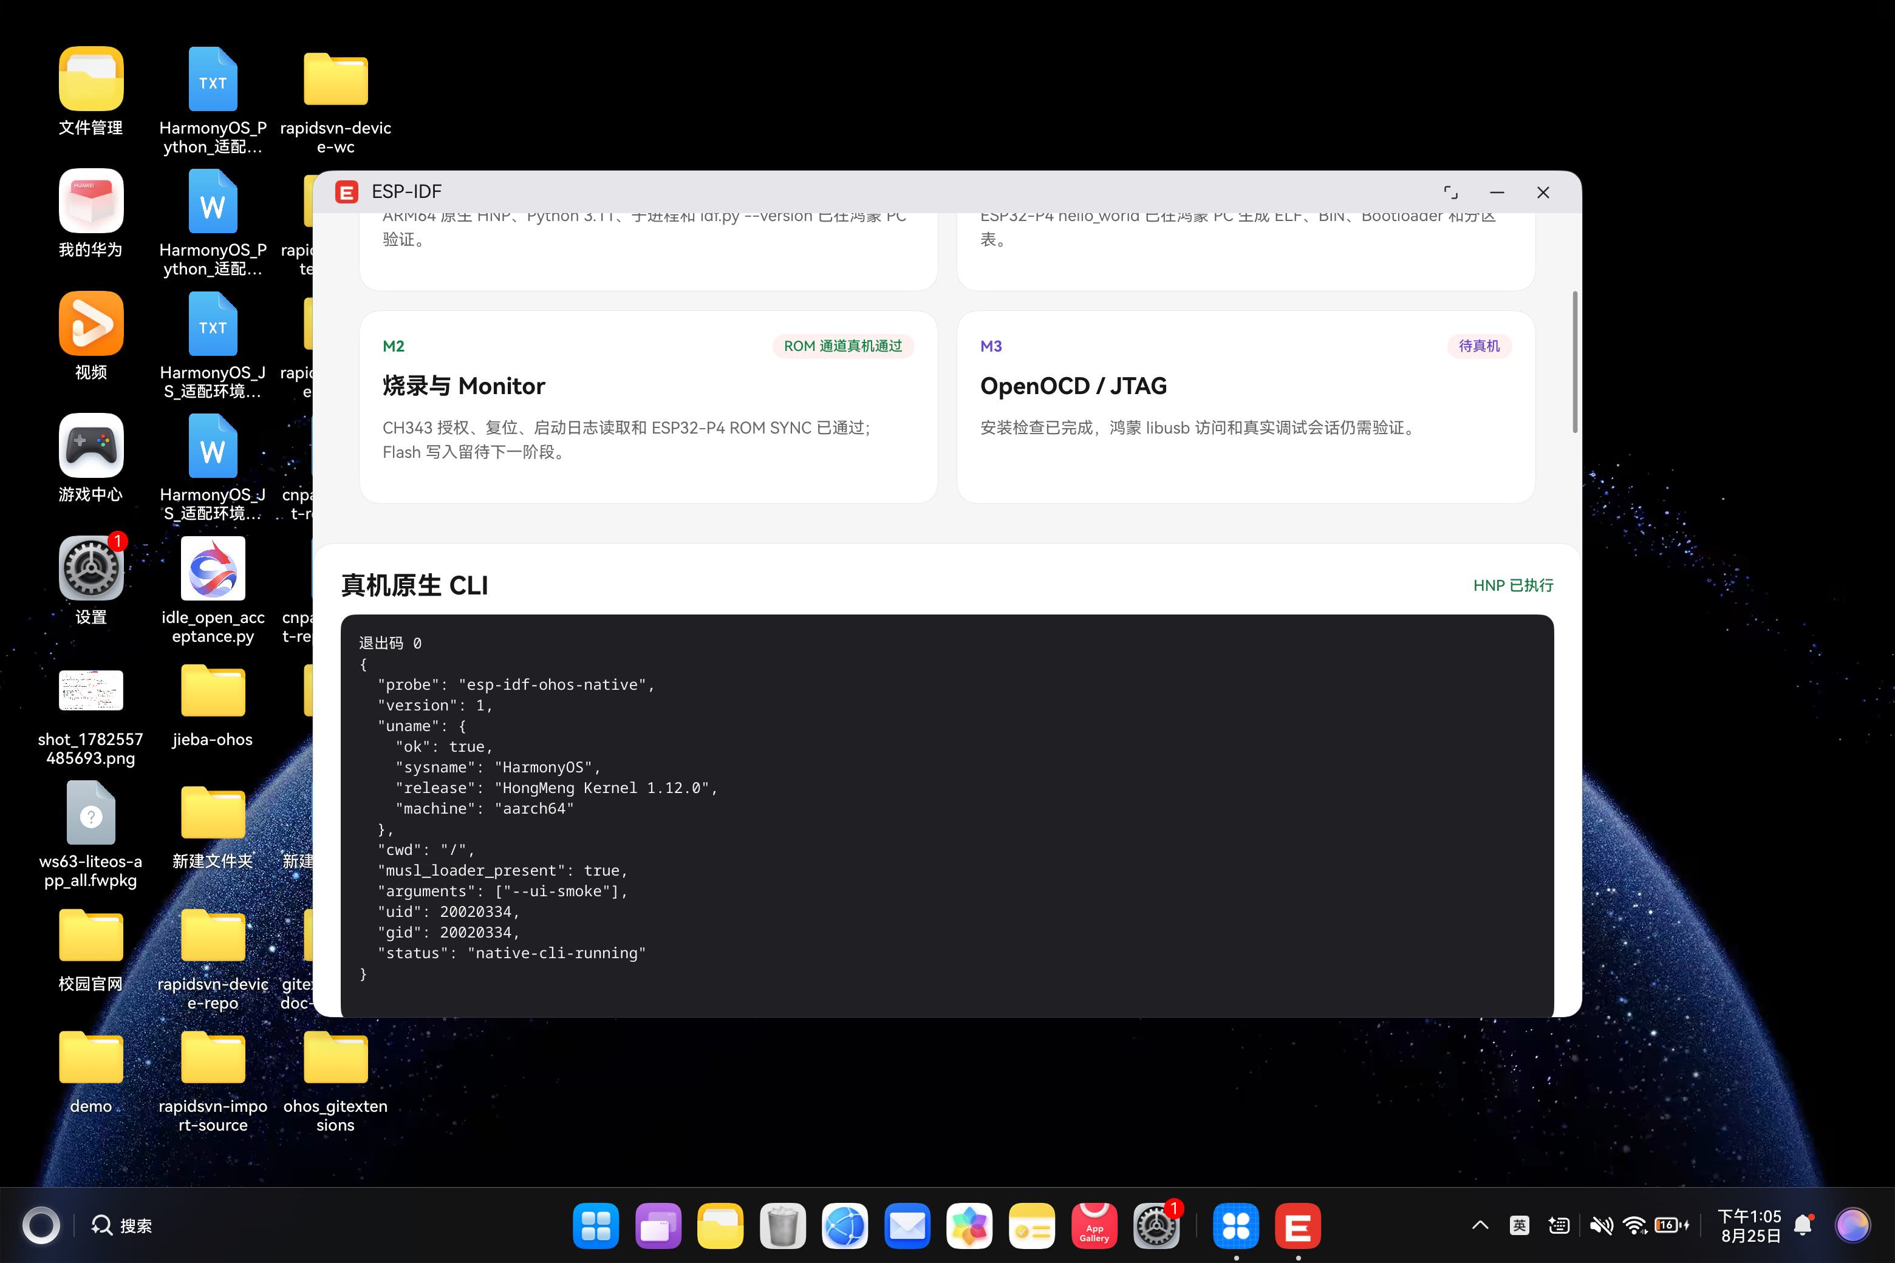Screen dimensions: 1895x1263
Task: Toggle the muted volume tray icon
Action: click(1601, 1226)
